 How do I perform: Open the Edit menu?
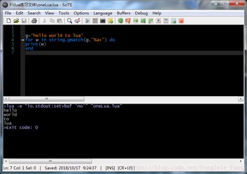click(x=19, y=13)
